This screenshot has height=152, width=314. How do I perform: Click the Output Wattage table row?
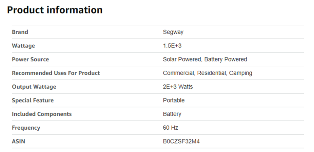click(x=158, y=87)
